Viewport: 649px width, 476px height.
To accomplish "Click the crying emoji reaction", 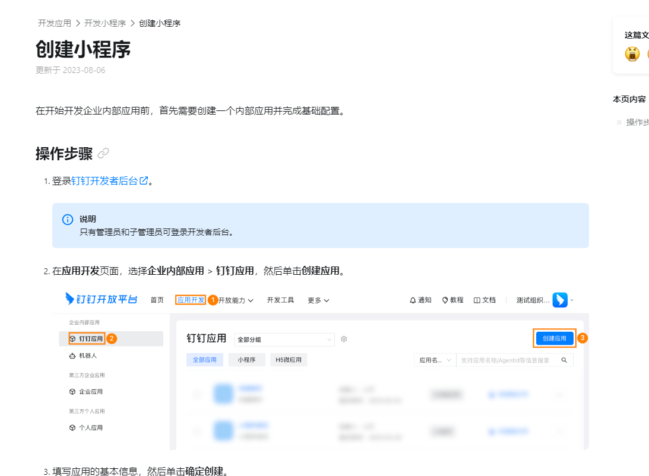I will click(632, 54).
